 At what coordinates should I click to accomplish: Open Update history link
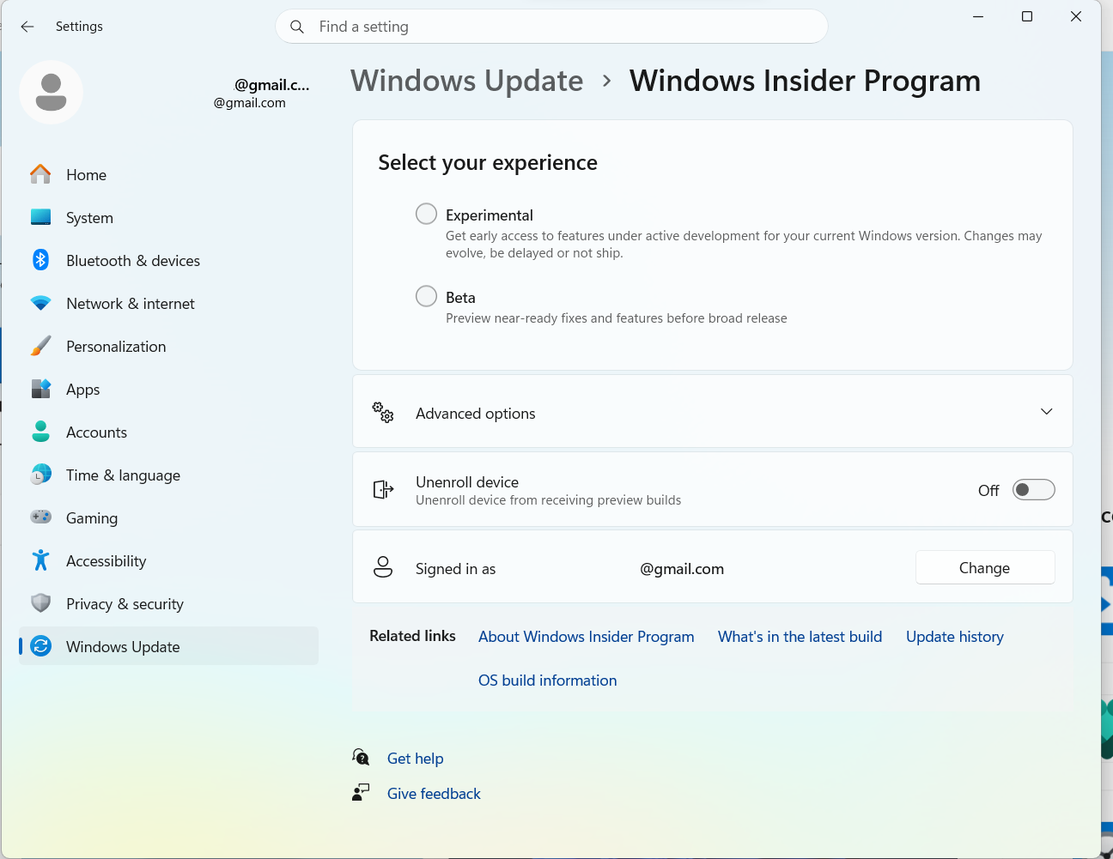tap(955, 637)
